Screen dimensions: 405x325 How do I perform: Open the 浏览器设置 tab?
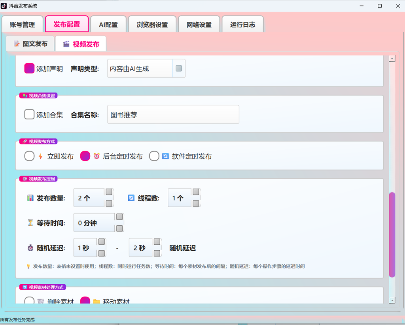[x=152, y=25]
